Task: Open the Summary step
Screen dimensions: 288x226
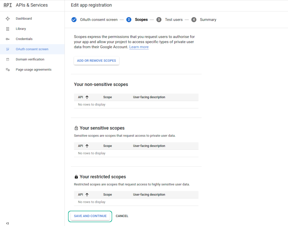Action: (x=208, y=20)
